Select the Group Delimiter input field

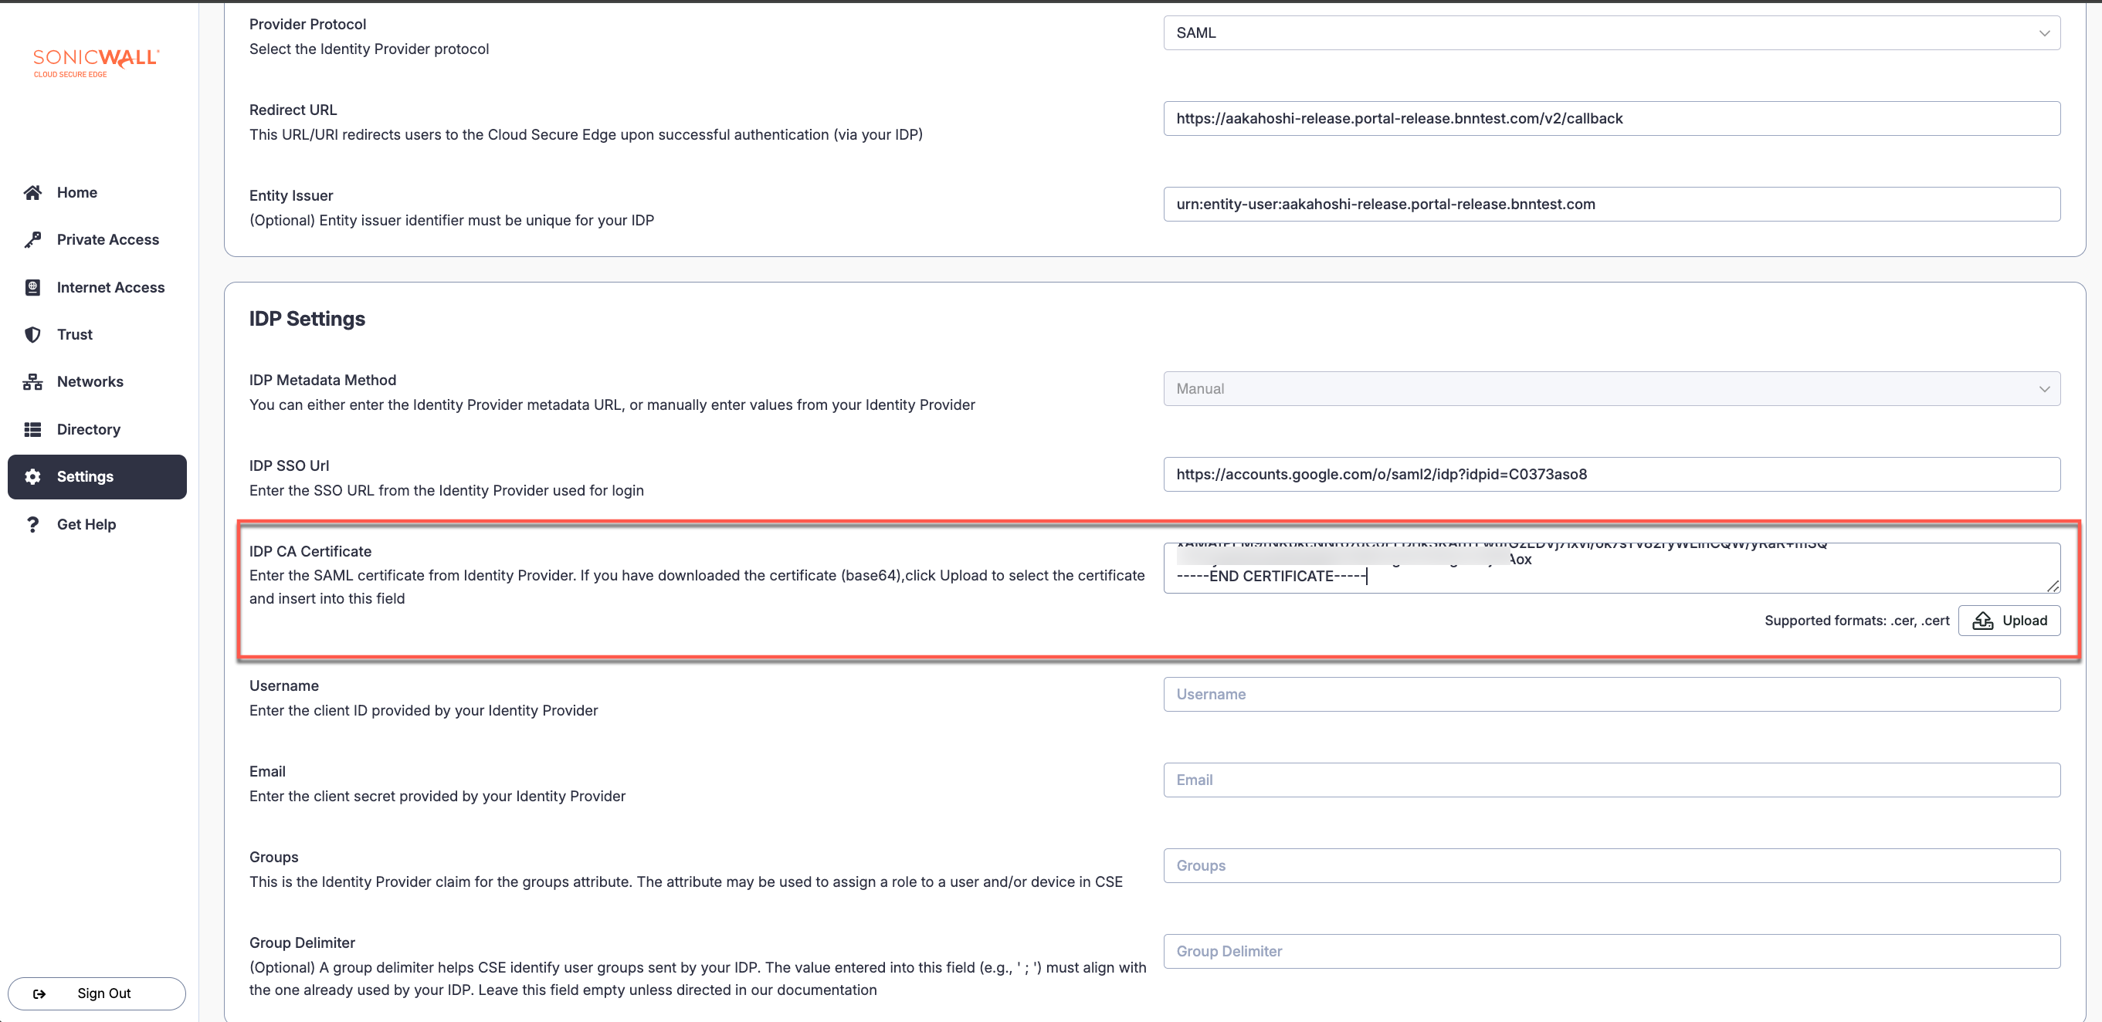[1611, 951]
